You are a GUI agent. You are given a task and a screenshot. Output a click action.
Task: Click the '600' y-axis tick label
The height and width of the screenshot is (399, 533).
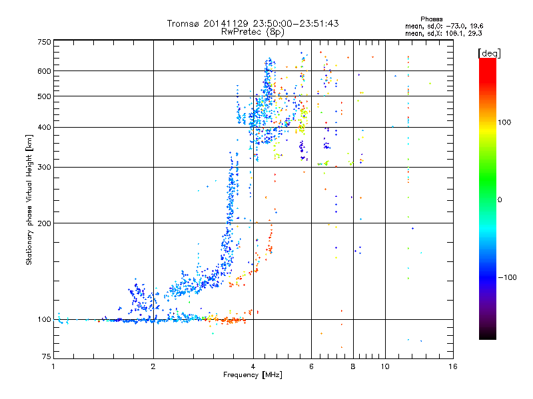(44, 71)
